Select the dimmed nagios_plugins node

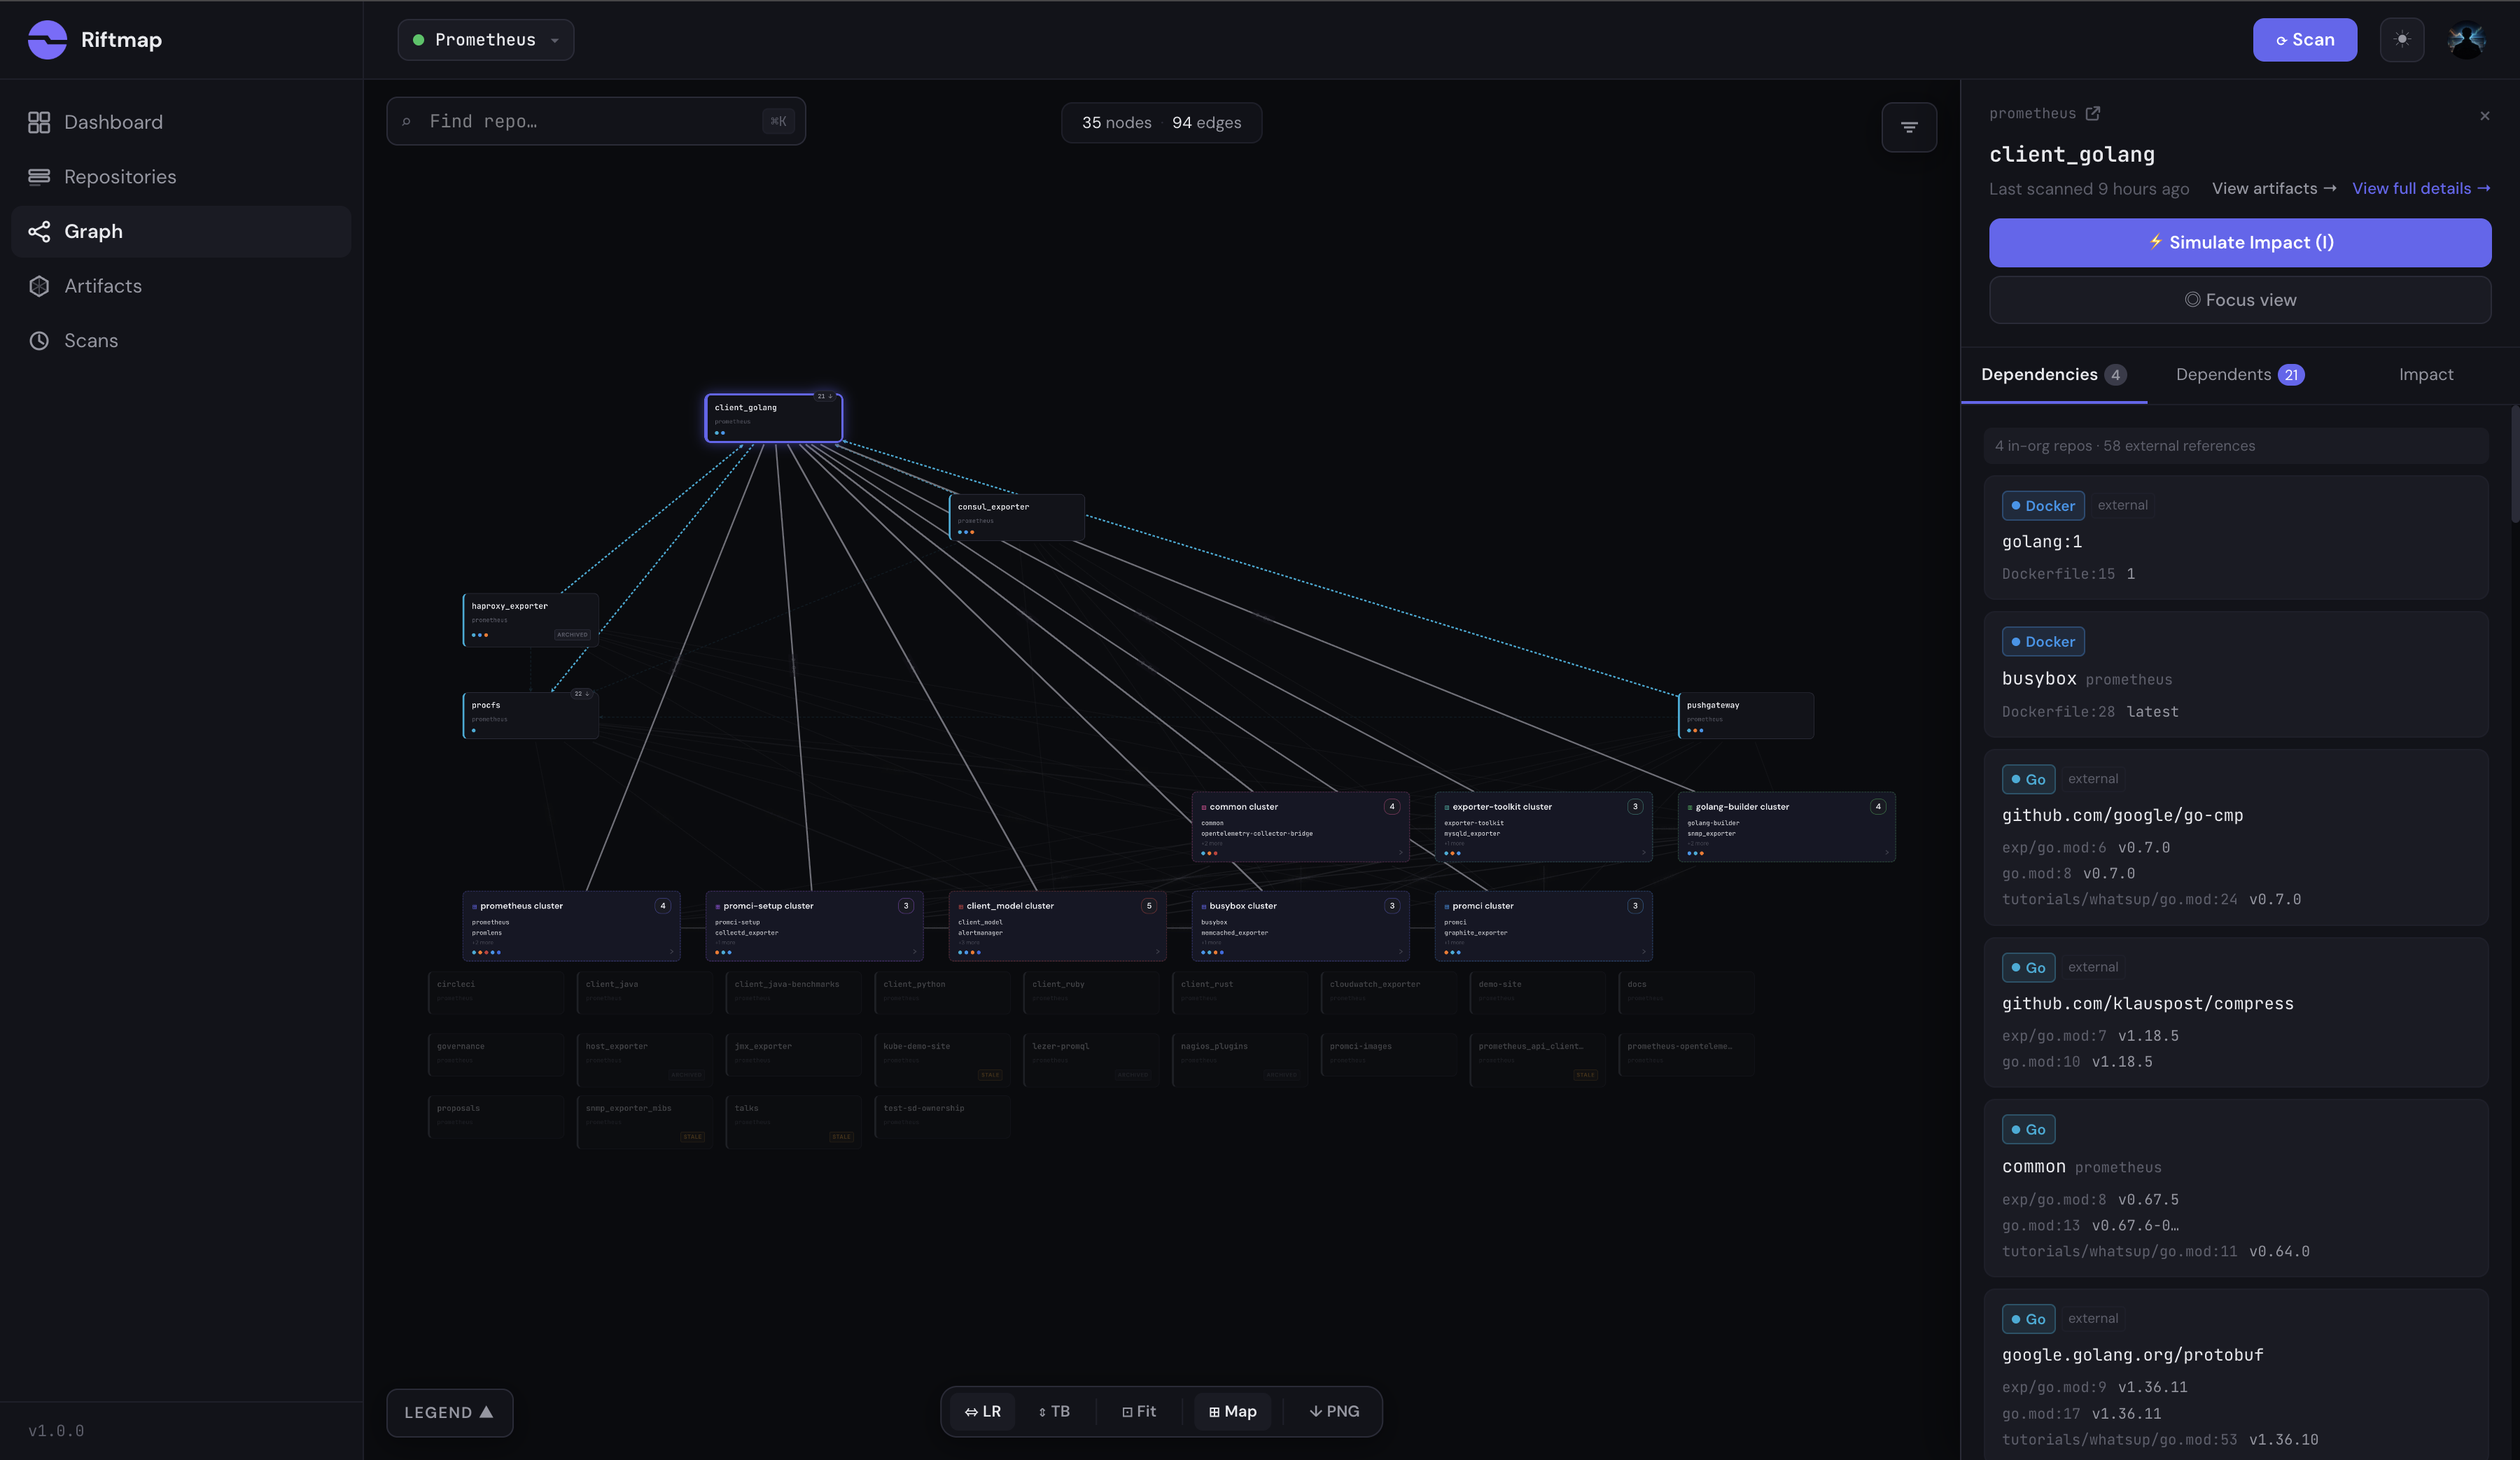pyautogui.click(x=1239, y=1059)
